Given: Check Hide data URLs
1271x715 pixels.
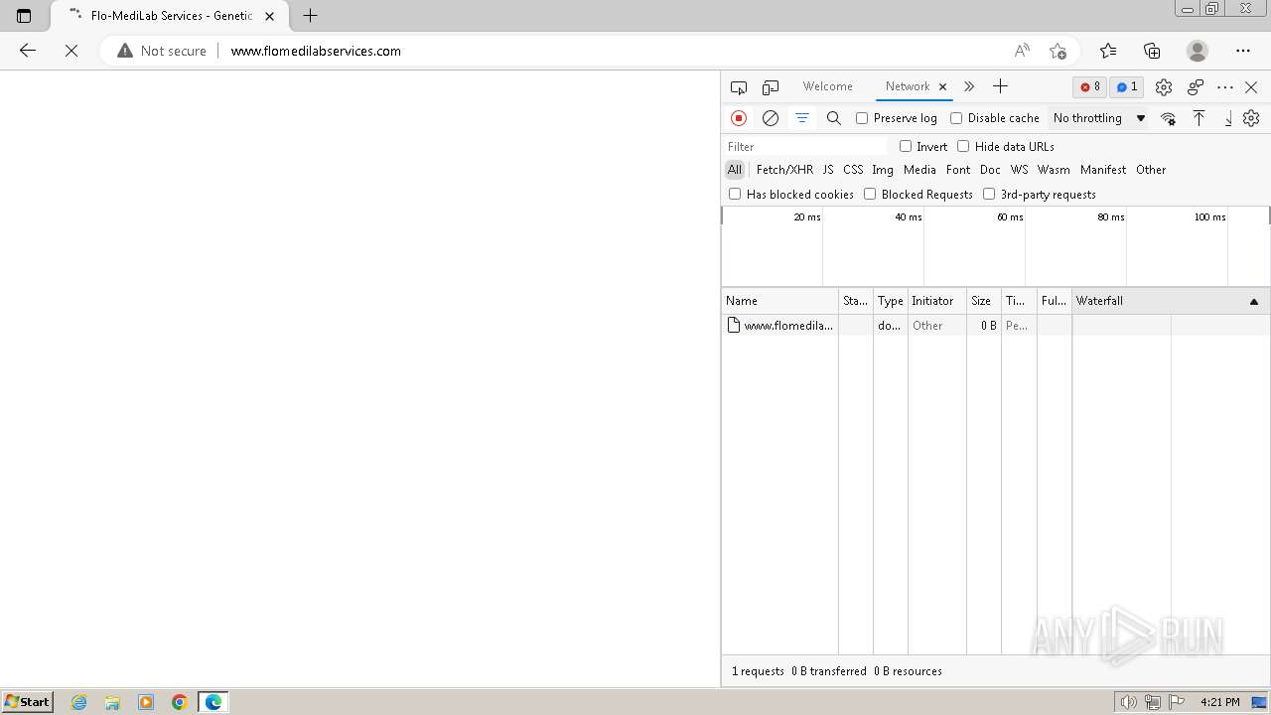Looking at the screenshot, I should point(963,146).
